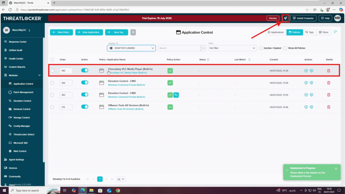Screen dimensions: 345x194
Task: Refresh the Application Control page
Action: click(335, 32)
